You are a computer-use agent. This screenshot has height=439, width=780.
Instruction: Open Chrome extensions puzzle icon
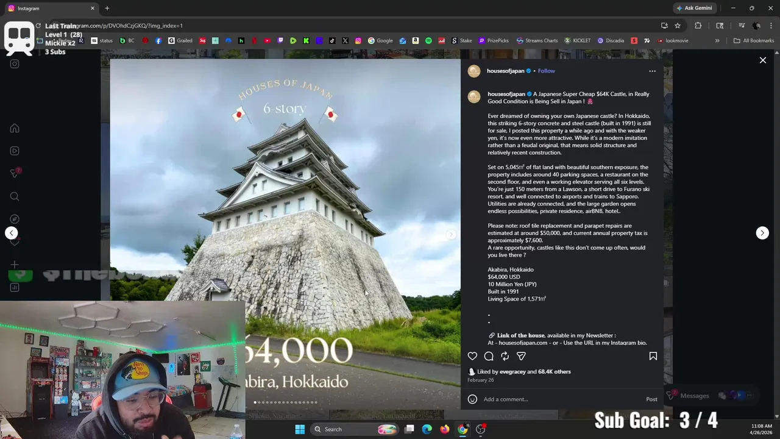[698, 26]
